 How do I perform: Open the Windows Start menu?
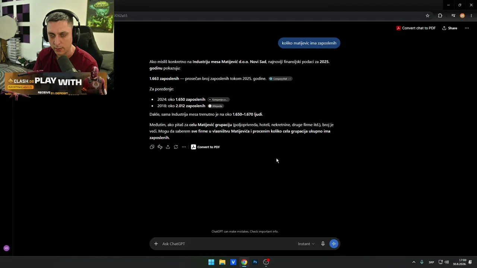pos(211,262)
